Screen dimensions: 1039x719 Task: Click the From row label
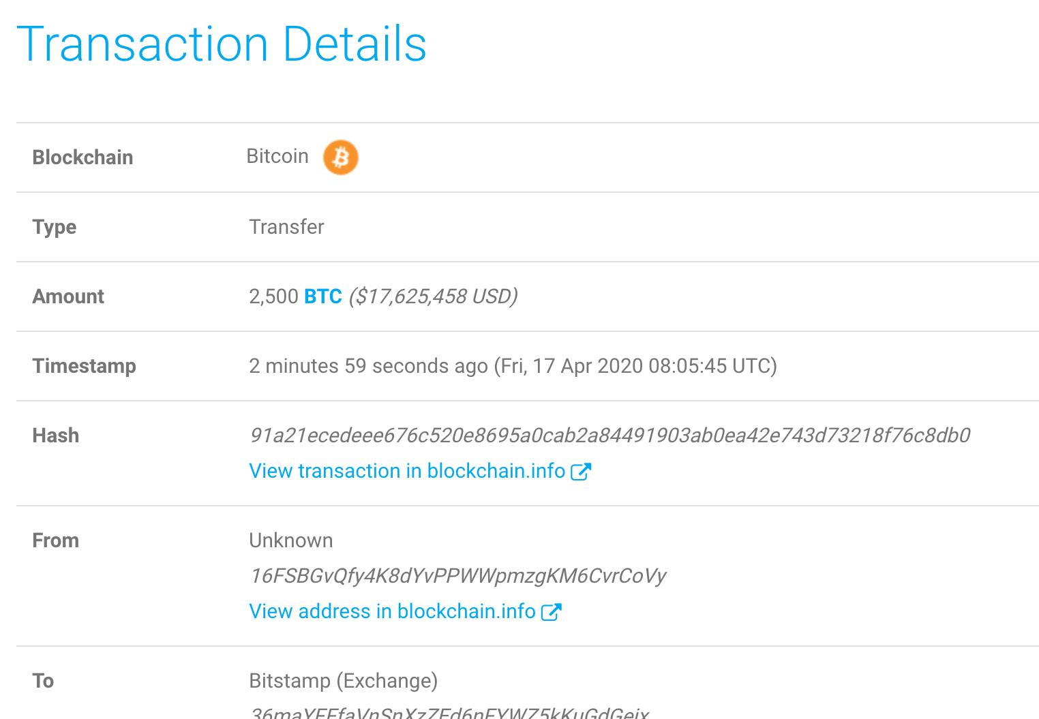[x=56, y=540]
